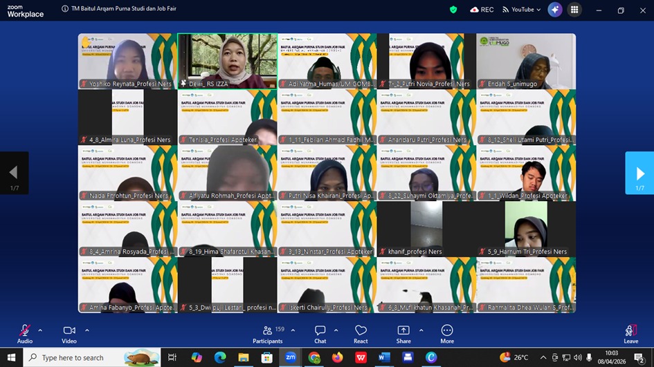Viewport: 654px width, 367px height.
Task: Click the REC recording indicator
Action: click(482, 10)
